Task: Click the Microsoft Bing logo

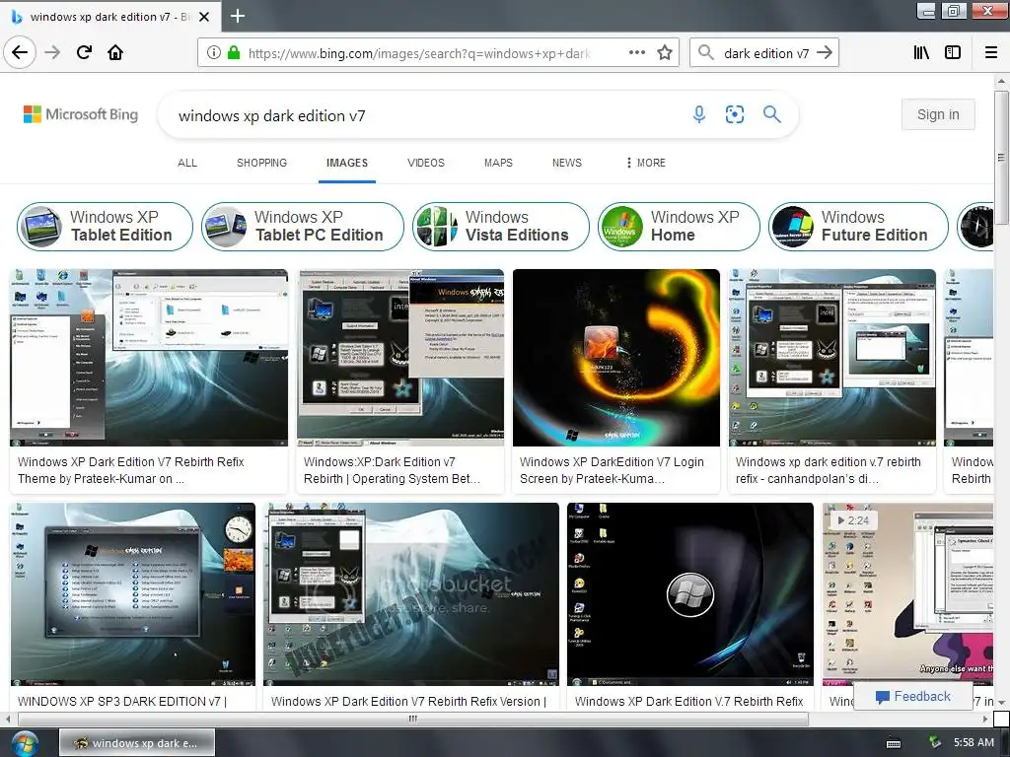Action: click(x=81, y=114)
